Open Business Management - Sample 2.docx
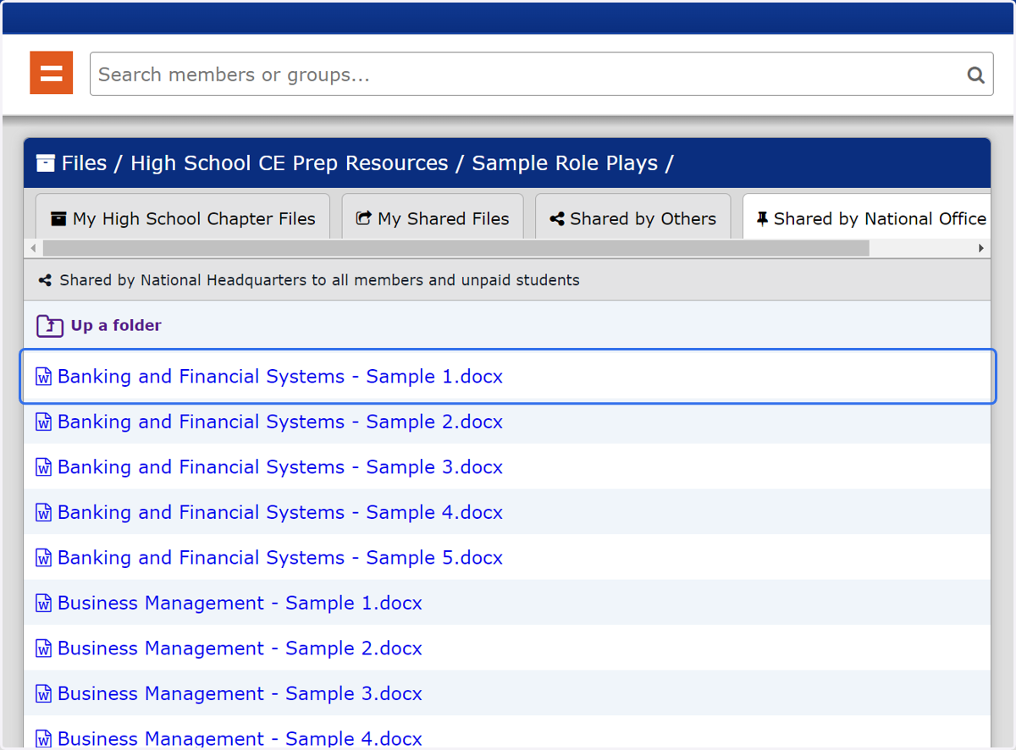 240,648
